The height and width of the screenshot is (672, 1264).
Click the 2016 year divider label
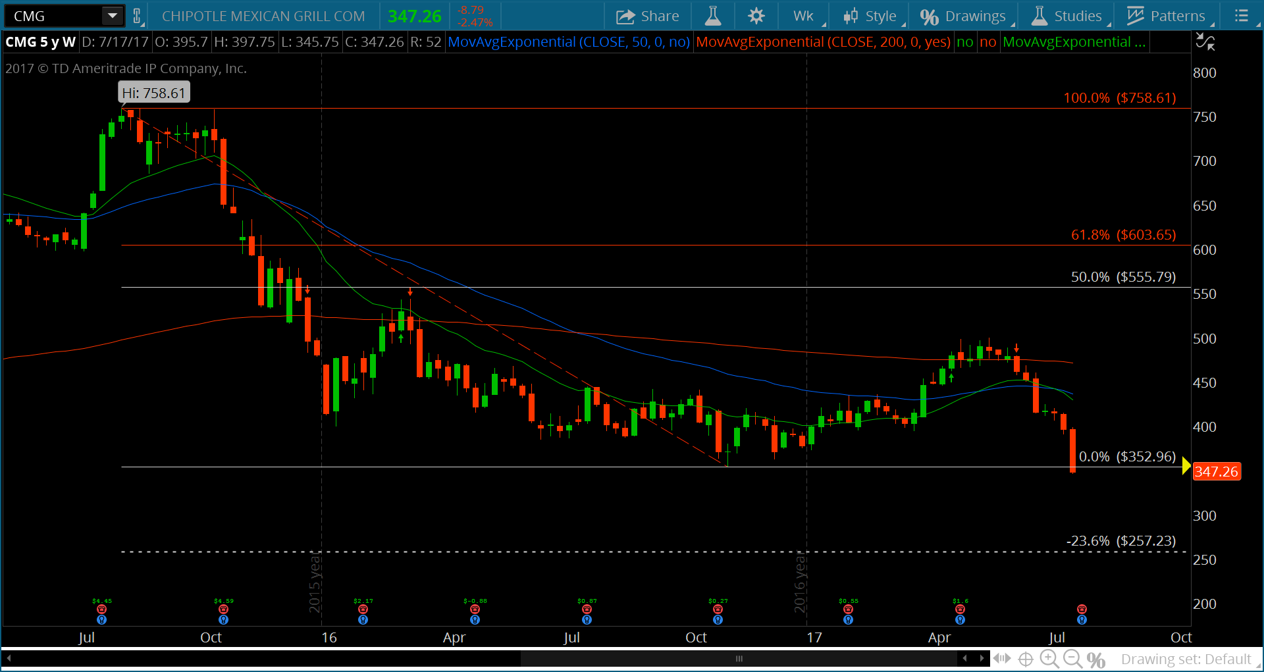pyautogui.click(x=800, y=582)
